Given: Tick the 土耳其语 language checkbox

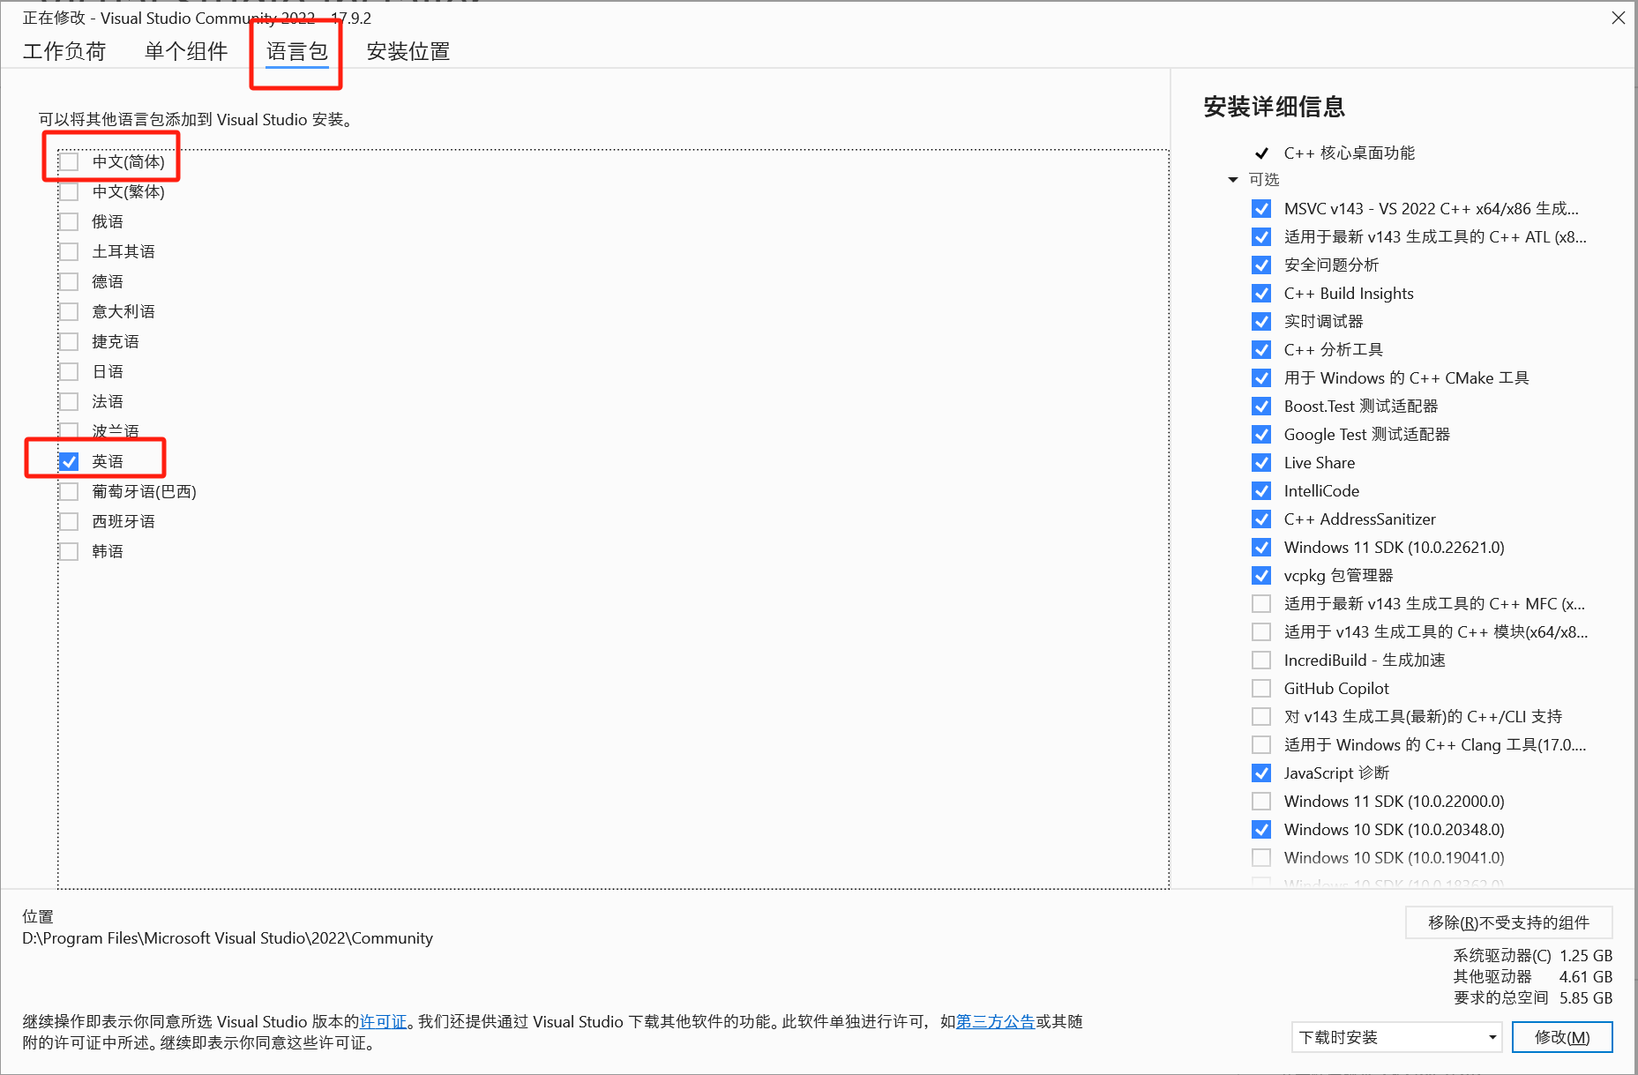Looking at the screenshot, I should (x=69, y=251).
